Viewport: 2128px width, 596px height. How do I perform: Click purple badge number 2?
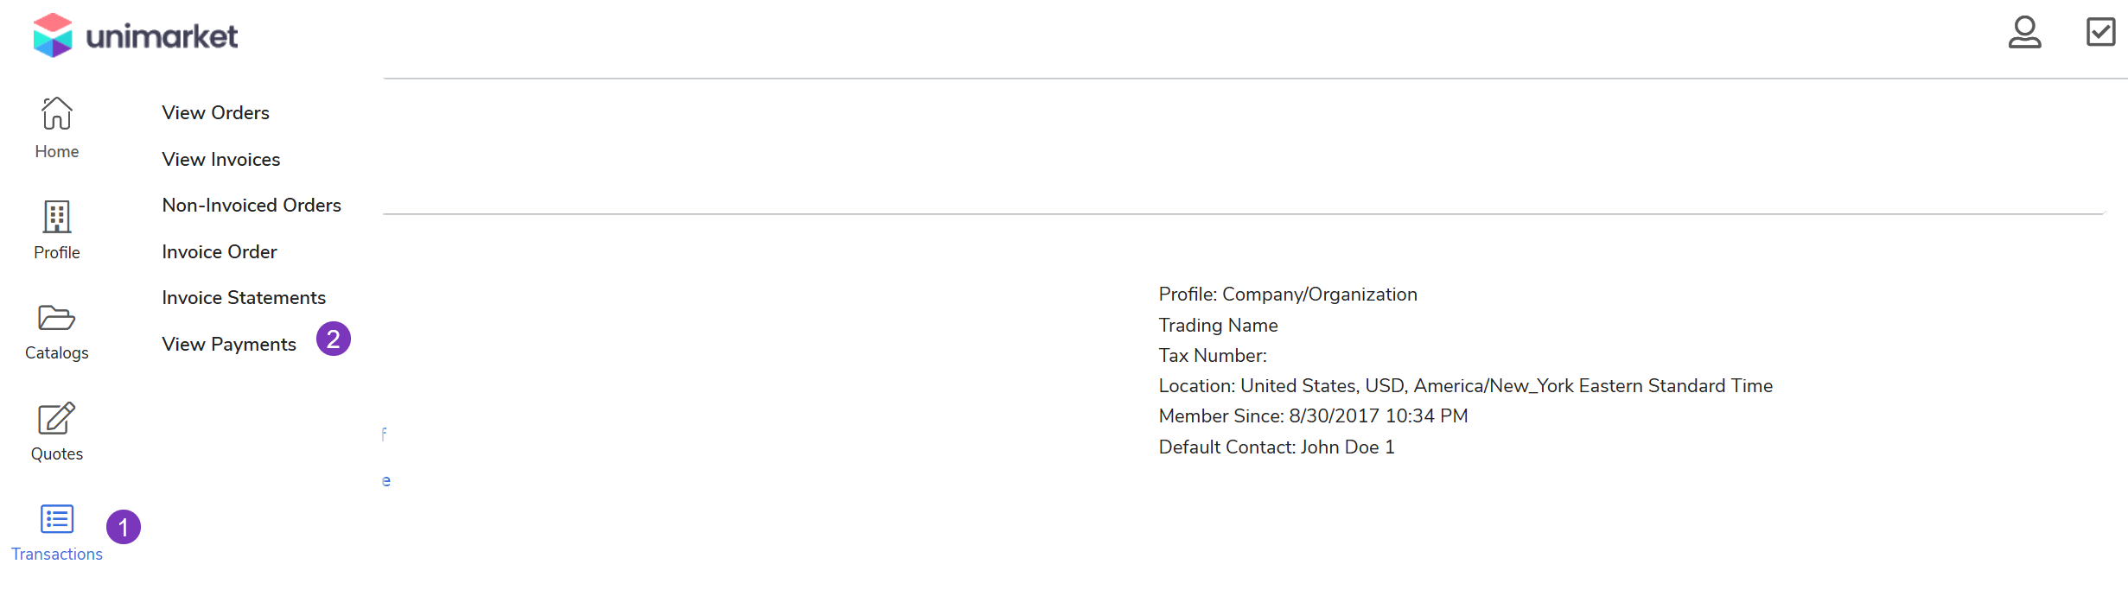334,339
